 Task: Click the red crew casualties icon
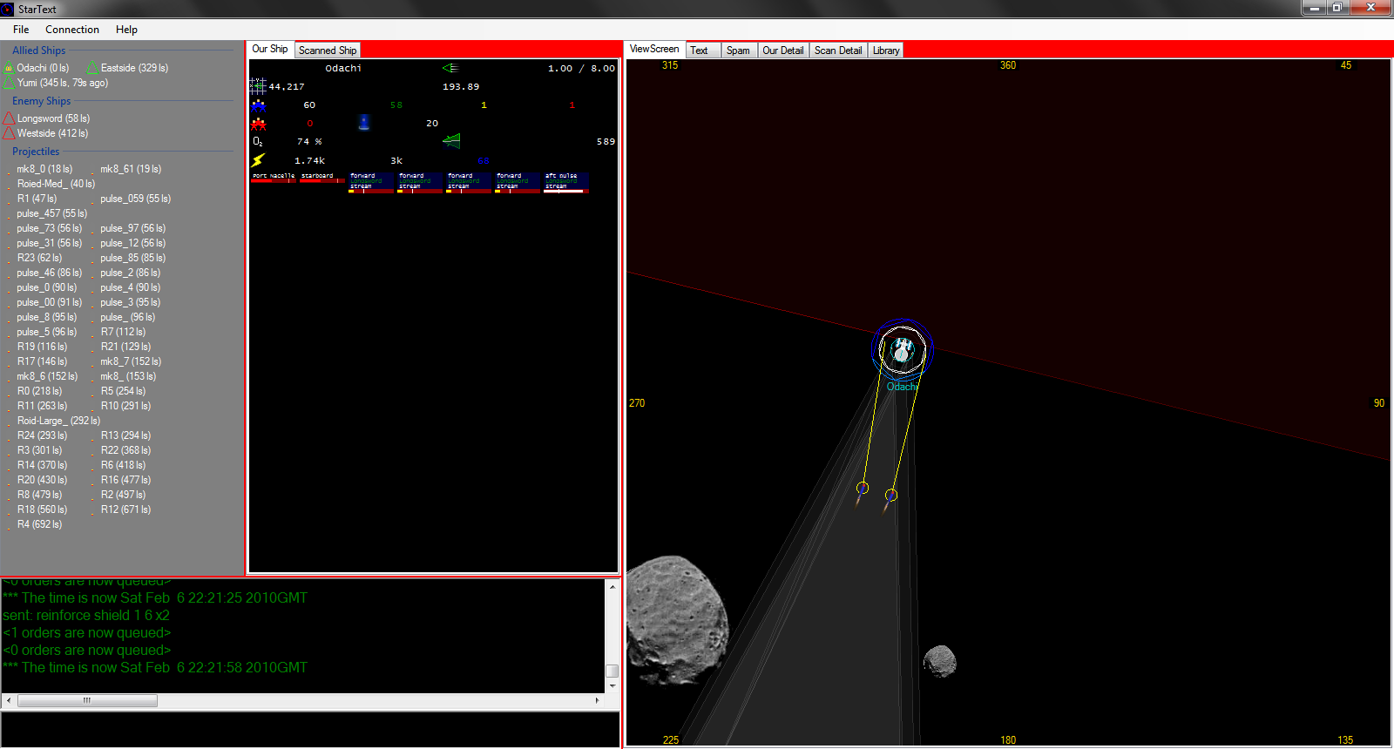[x=258, y=124]
